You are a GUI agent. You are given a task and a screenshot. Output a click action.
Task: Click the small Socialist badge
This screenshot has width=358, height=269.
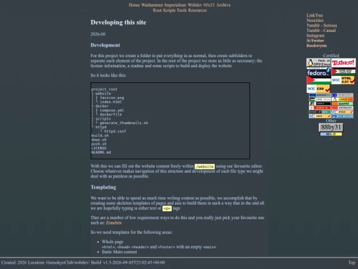[x=342, y=108]
